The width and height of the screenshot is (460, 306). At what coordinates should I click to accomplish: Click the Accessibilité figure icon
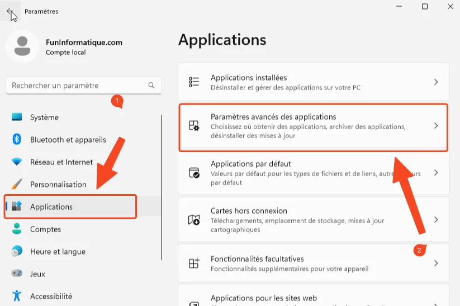coord(17,296)
